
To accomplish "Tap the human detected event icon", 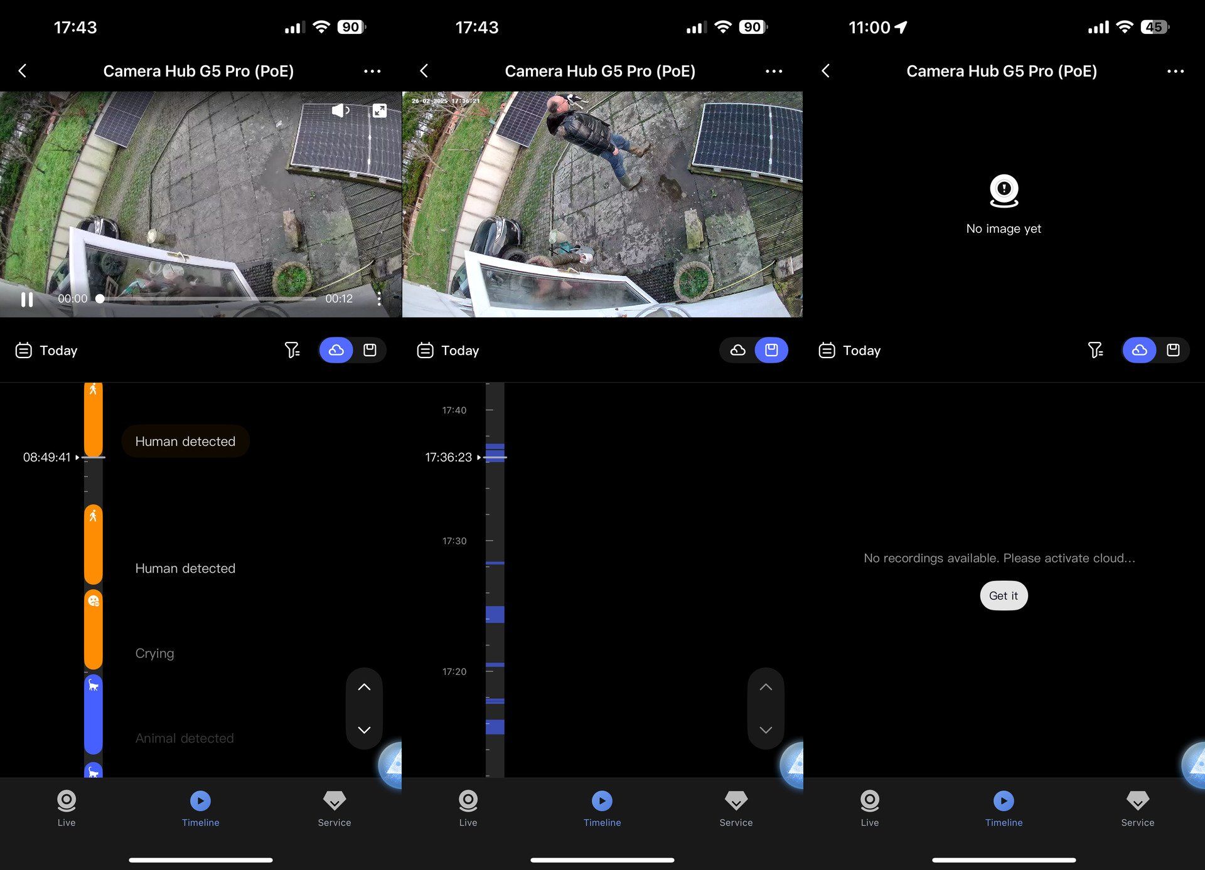I will click(93, 390).
